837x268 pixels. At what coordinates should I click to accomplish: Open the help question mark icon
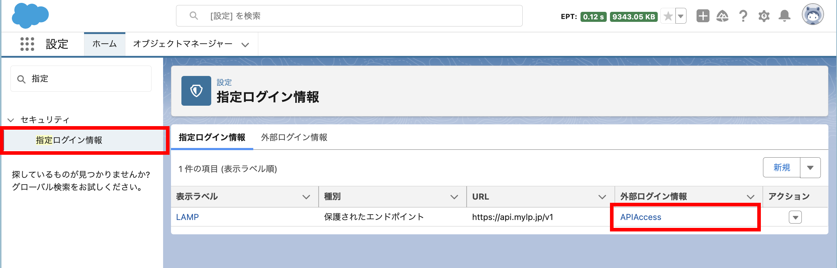click(743, 16)
